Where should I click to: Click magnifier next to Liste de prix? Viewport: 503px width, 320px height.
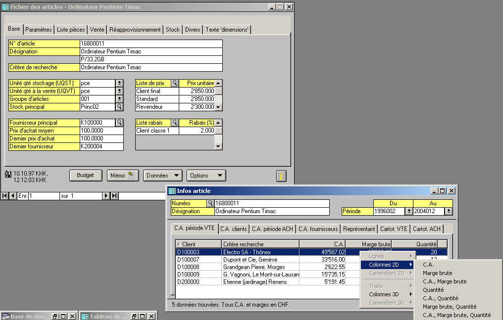click(x=175, y=83)
